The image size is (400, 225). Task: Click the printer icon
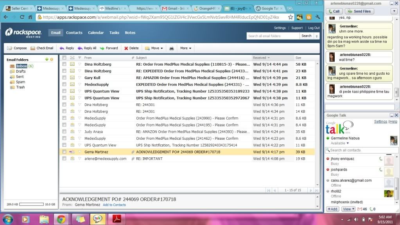[x=171, y=48]
